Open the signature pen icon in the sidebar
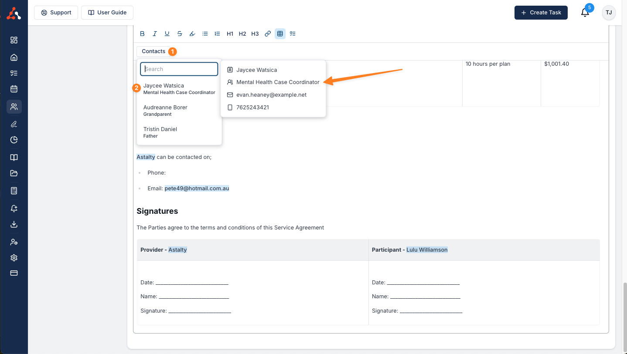The height and width of the screenshot is (354, 627). (14, 124)
